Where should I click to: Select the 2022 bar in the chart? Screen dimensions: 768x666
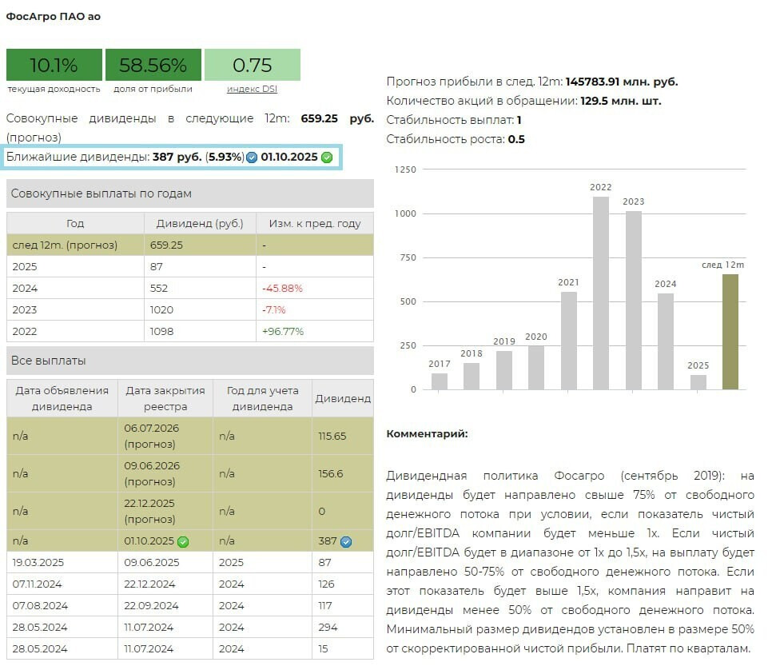click(x=601, y=293)
